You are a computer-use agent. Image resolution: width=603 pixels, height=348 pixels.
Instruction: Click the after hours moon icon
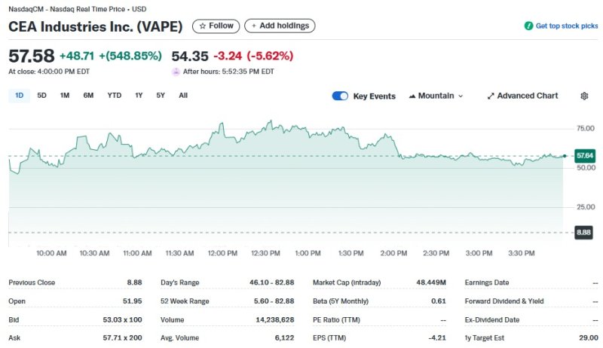pyautogui.click(x=176, y=72)
